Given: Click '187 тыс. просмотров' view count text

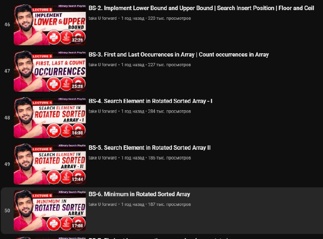Looking at the screenshot, I should 169,204.
